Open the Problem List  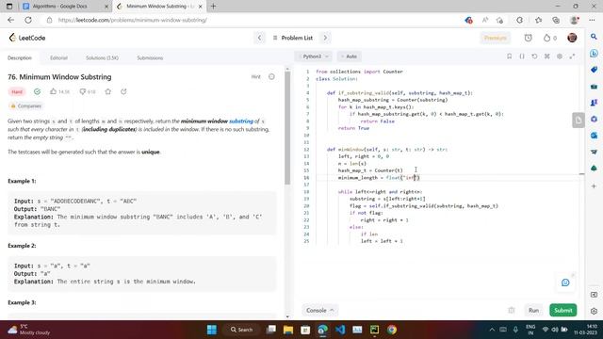click(293, 38)
